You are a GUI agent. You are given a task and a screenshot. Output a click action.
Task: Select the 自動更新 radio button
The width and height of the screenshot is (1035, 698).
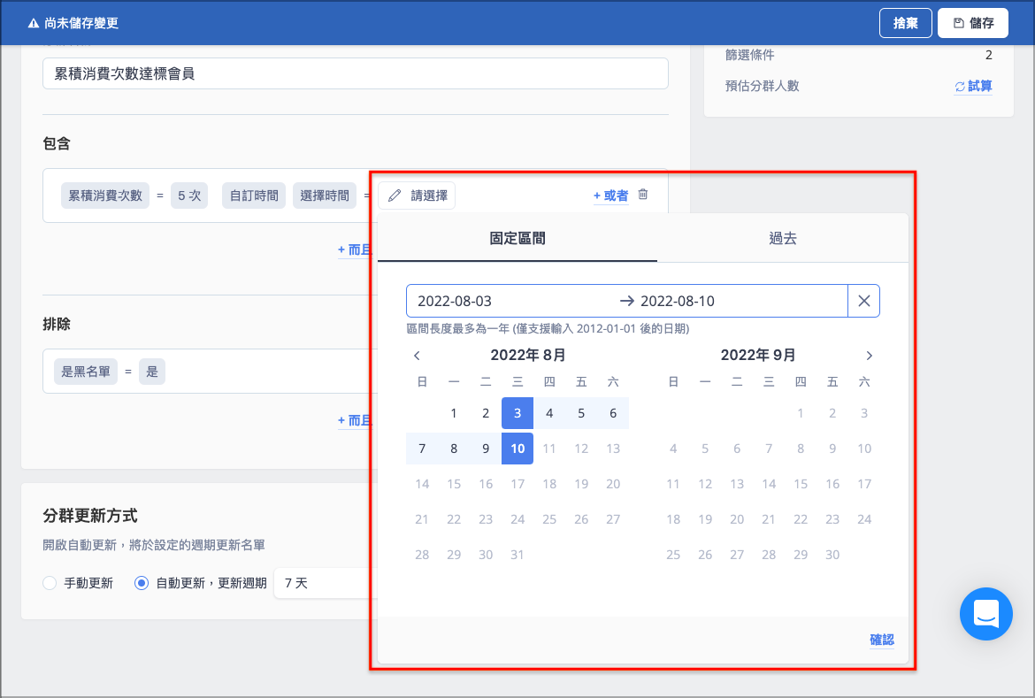pyautogui.click(x=142, y=583)
